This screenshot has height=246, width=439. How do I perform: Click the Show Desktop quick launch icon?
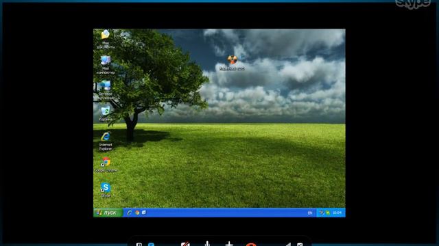tap(144, 213)
